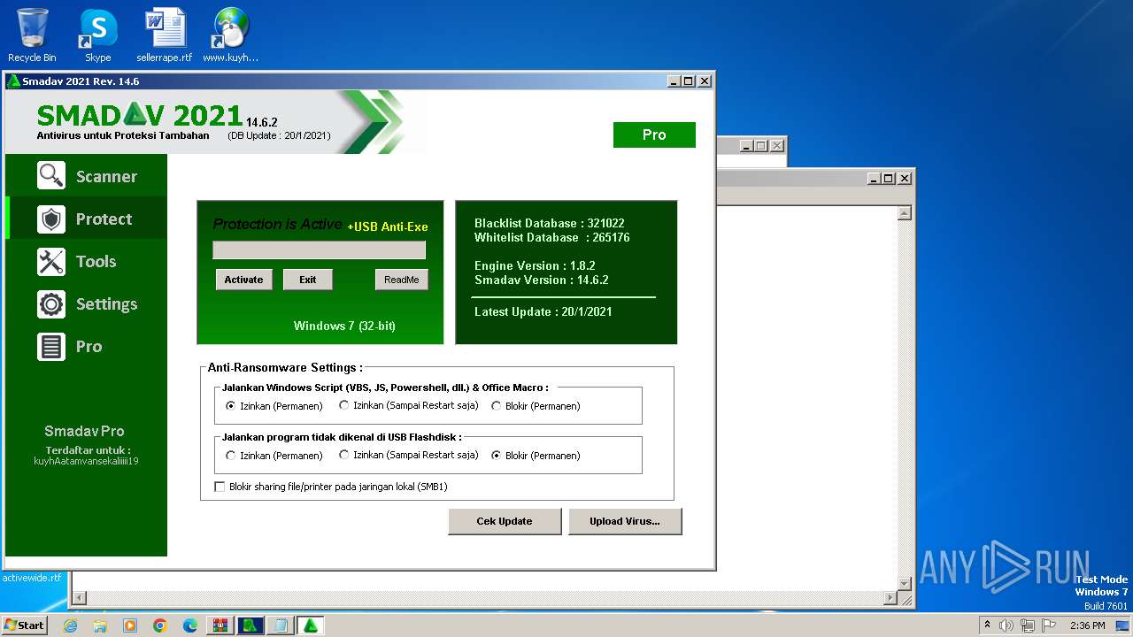Click the Upload Virus... button
Screen dimensions: 1133x637
(x=625, y=521)
